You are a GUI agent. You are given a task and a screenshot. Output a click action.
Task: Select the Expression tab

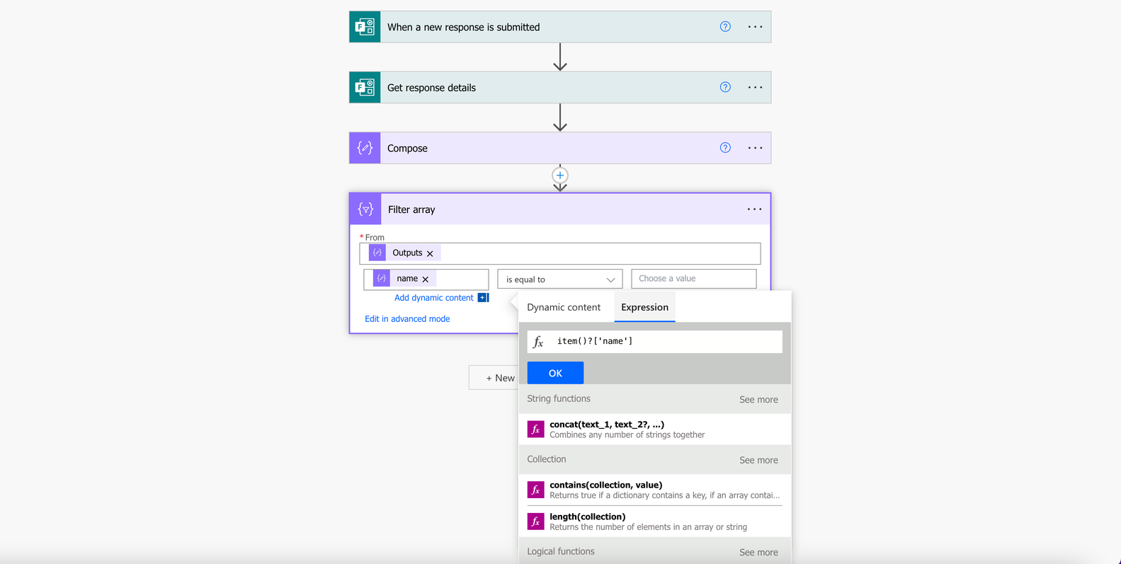(644, 307)
